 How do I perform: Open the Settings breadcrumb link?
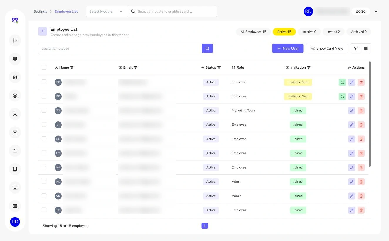tap(40, 11)
